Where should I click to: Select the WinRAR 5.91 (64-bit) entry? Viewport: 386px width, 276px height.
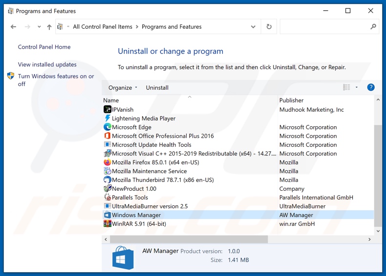139,224
